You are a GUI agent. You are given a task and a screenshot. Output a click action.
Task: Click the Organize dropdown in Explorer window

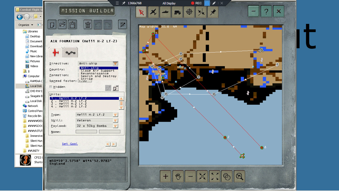(26, 25)
